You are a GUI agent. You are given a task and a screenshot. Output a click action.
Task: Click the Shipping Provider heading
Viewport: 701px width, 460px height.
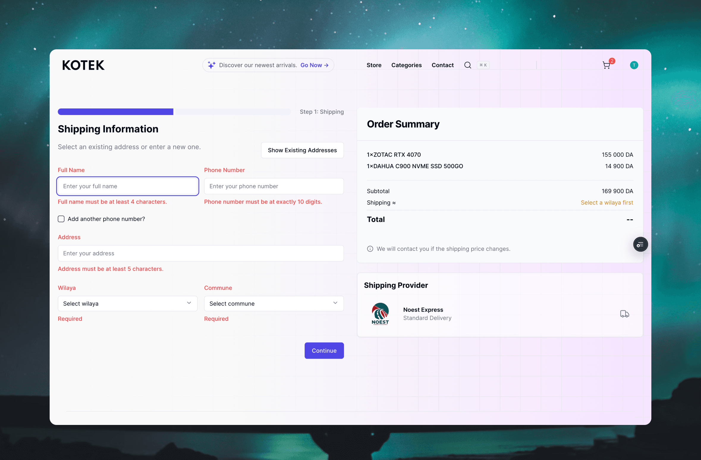click(x=396, y=285)
